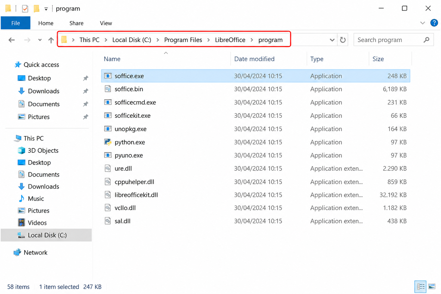Open the Home ribbon tab
Image resolution: width=441 pixels, height=294 pixels.
[46, 23]
